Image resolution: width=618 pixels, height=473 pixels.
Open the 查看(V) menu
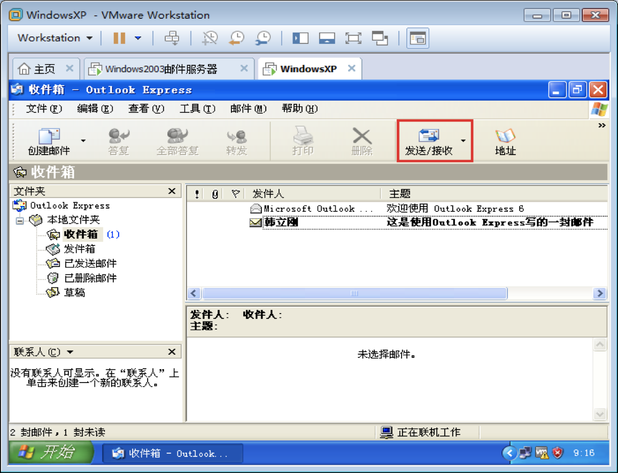146,109
